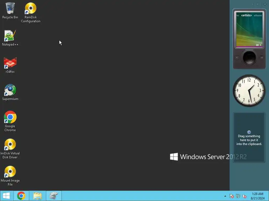Image resolution: width=269 pixels, height=201 pixels.
Task: Open the taskbar clock showing 1:28 AM
Action: (257, 196)
